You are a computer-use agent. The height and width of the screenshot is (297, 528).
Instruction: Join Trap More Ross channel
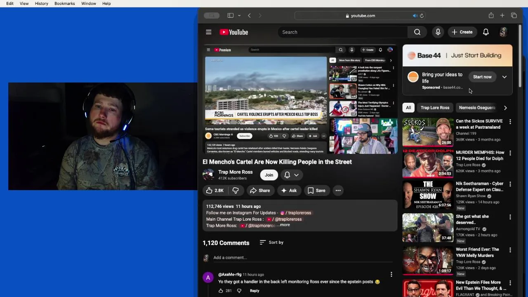tap(269, 175)
